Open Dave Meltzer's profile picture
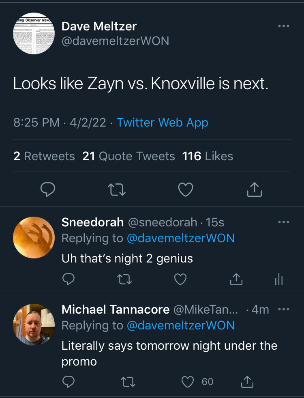The height and width of the screenshot is (398, 304). click(x=34, y=34)
